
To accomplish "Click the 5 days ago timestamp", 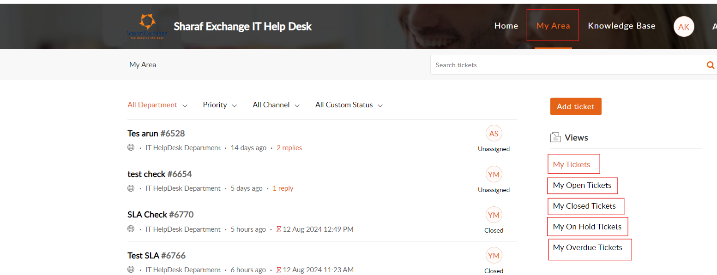I will click(247, 188).
